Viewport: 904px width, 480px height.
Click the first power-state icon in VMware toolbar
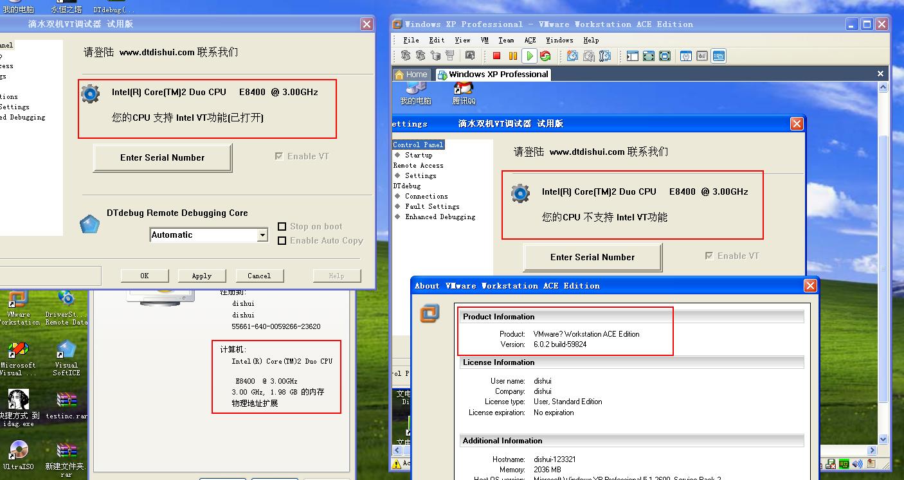tap(405, 56)
